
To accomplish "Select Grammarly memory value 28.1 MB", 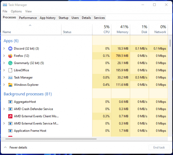I will coord(123,63).
